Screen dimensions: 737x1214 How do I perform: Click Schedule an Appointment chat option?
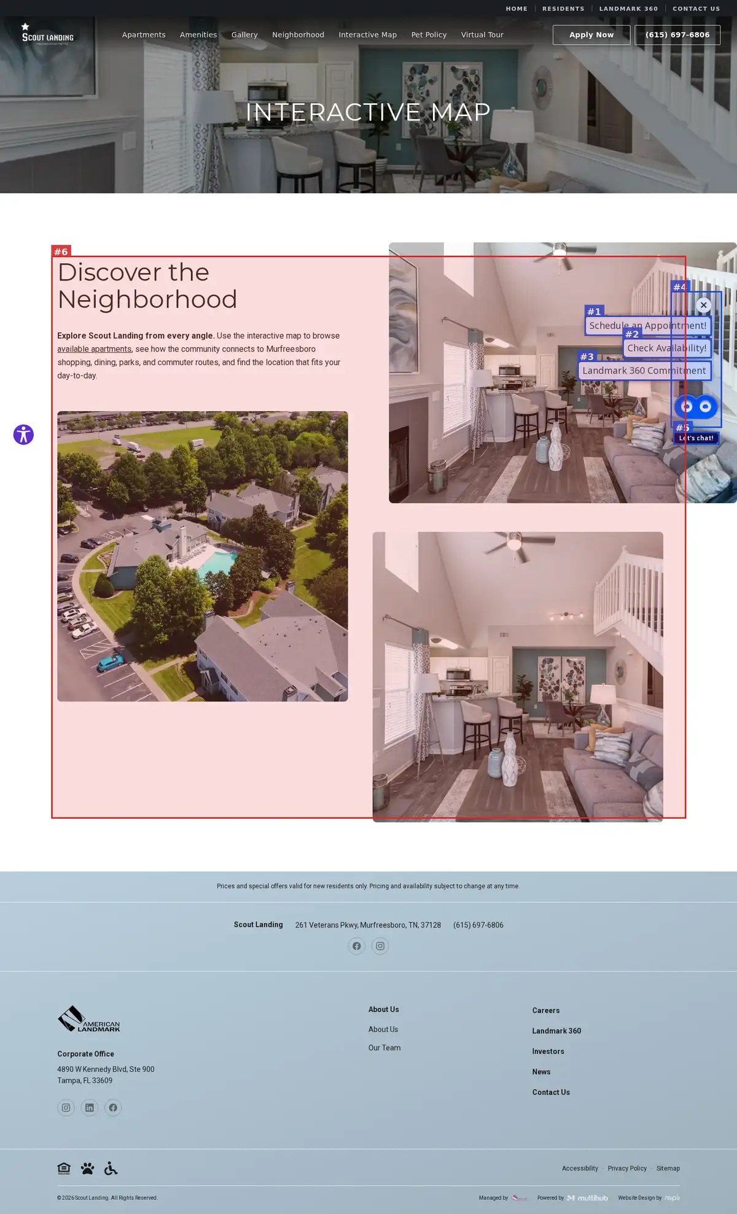click(x=648, y=325)
